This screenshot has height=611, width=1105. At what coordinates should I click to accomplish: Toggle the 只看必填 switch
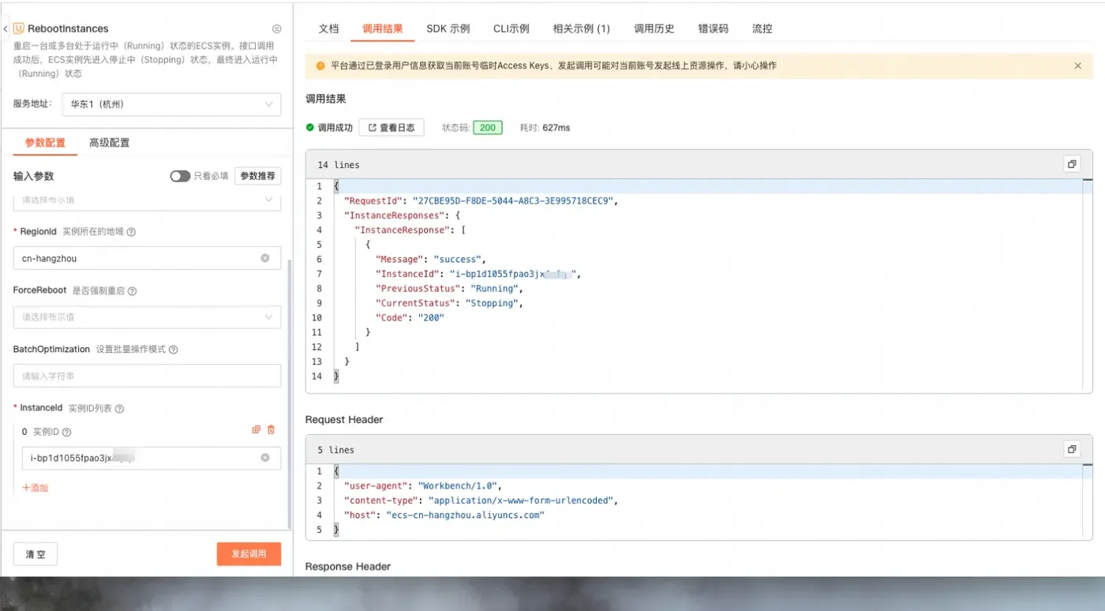point(180,176)
